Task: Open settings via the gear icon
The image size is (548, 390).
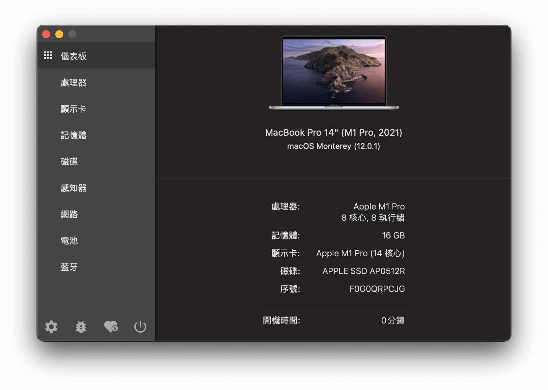Action: tap(51, 327)
